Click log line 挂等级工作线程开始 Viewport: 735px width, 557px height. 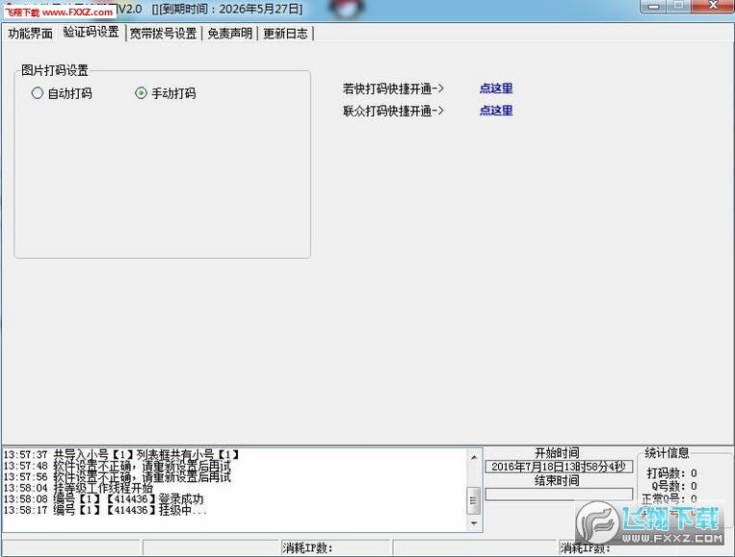[x=78, y=488]
